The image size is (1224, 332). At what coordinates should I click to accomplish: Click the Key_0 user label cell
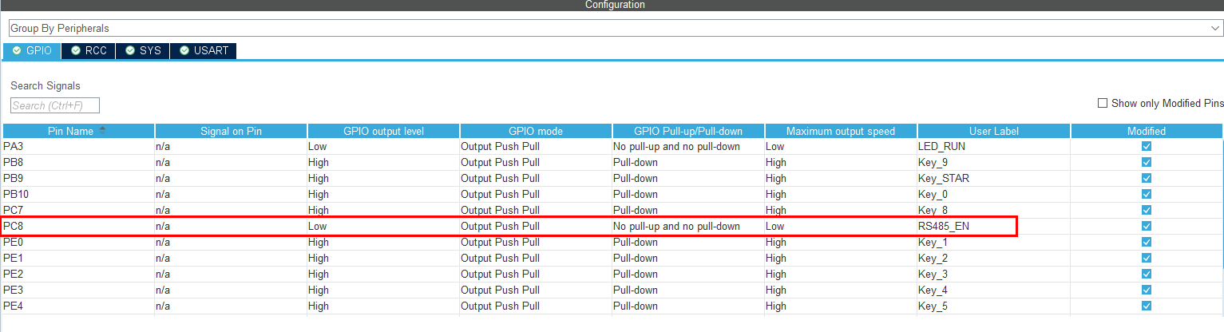pyautogui.click(x=993, y=195)
